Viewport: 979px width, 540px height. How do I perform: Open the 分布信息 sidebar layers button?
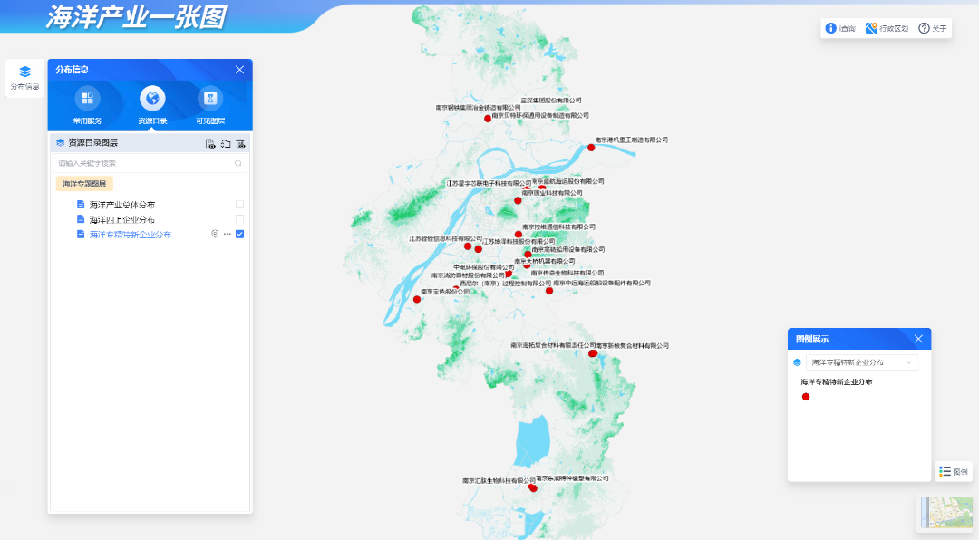(x=24, y=77)
